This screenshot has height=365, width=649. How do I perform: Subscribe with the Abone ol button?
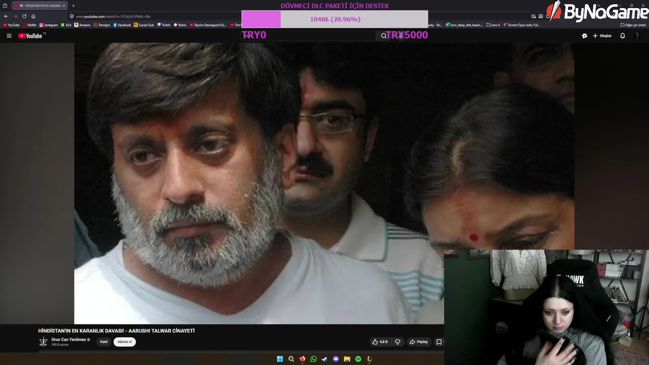pyautogui.click(x=125, y=342)
